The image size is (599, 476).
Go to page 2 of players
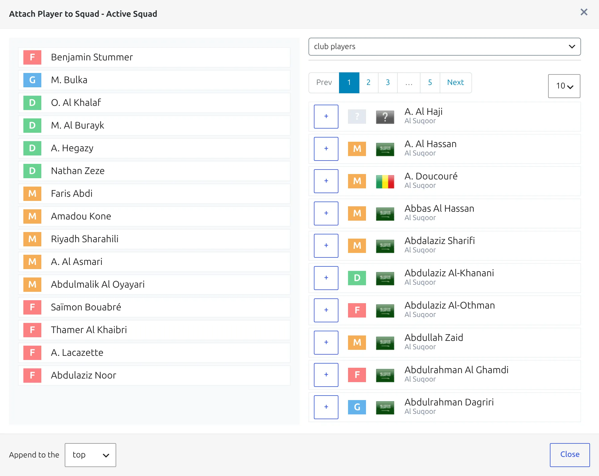368,83
